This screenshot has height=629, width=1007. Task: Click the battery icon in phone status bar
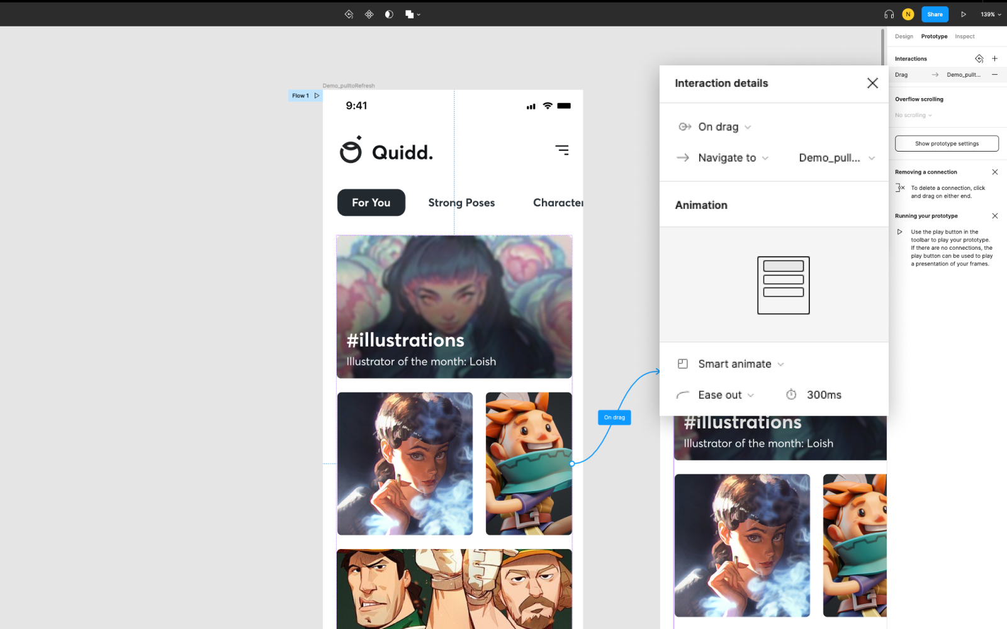click(564, 106)
